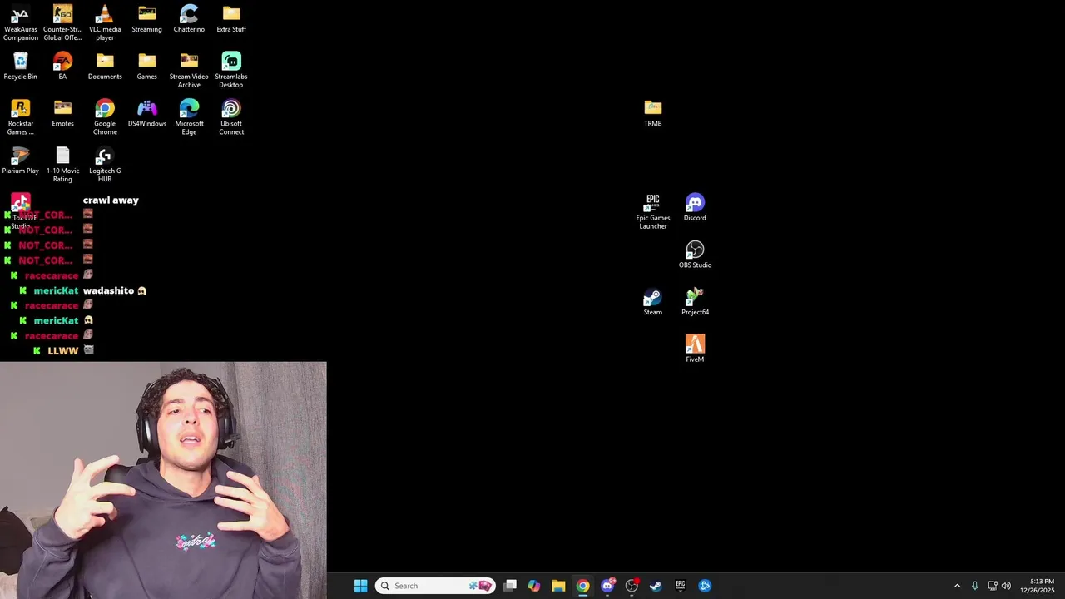Select the Recycle Bin icon
Viewport: 1065px width, 599px height.
coord(20,67)
